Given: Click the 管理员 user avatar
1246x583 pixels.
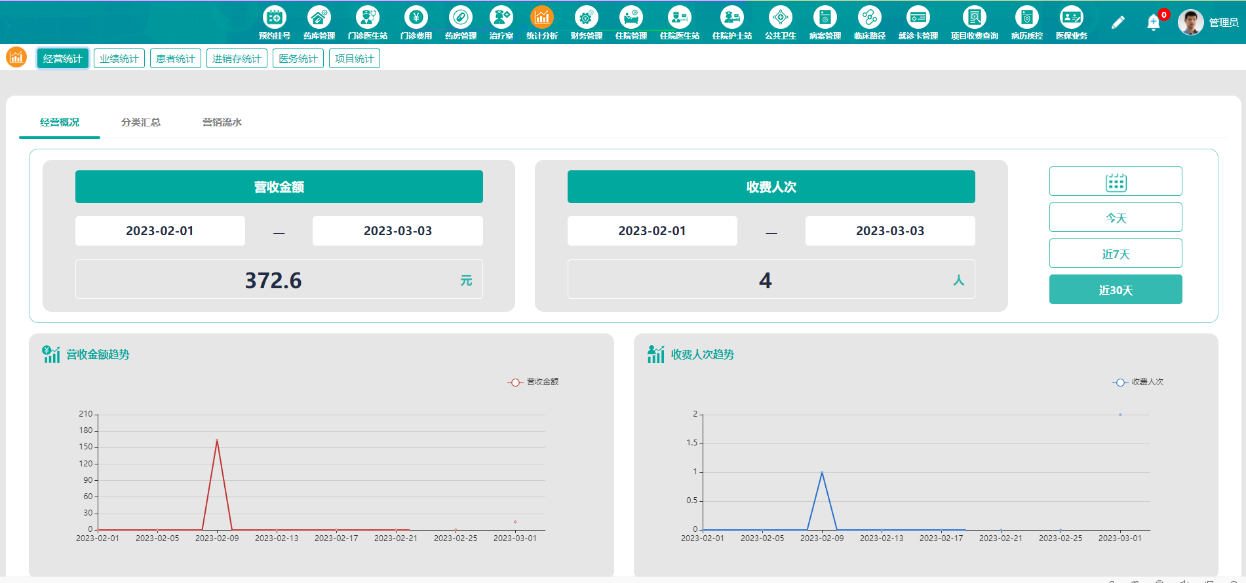Looking at the screenshot, I should pos(1190,22).
